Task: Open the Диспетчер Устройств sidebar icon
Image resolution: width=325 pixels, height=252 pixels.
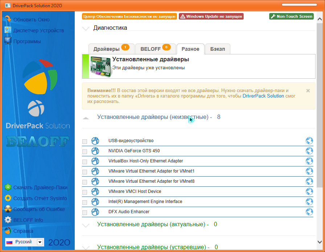Action: (8, 30)
